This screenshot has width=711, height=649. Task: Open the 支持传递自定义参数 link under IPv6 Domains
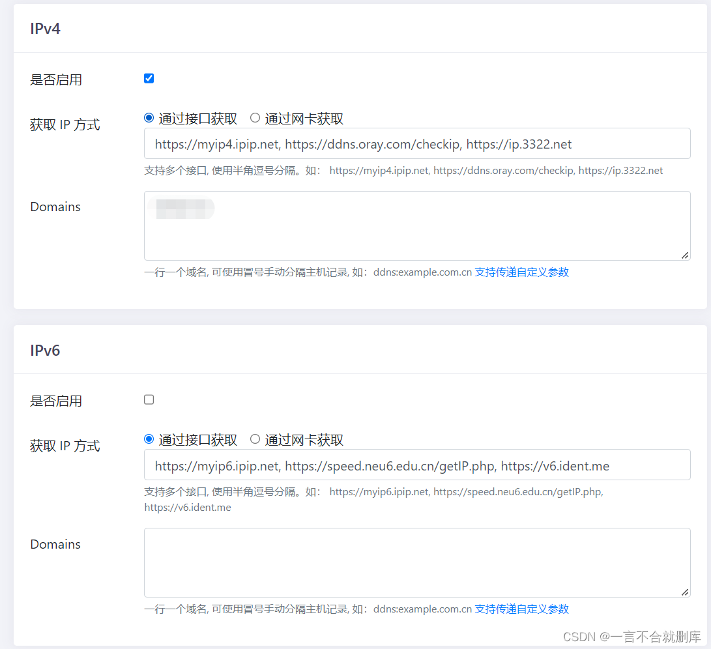click(521, 609)
